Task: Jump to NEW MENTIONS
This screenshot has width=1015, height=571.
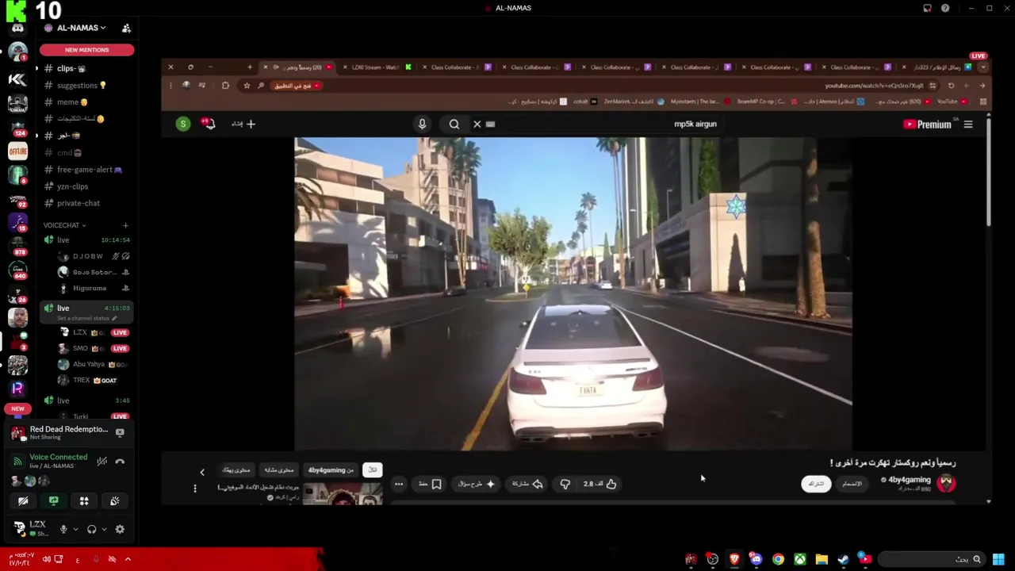Action: [86, 50]
